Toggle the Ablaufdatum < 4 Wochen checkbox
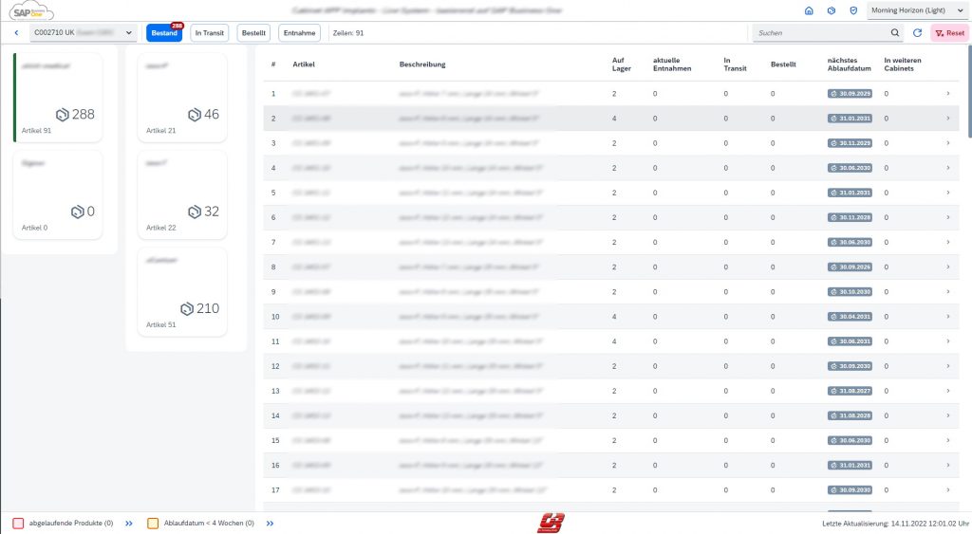 [153, 523]
